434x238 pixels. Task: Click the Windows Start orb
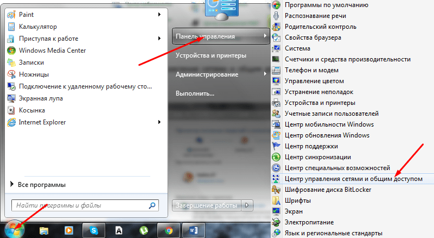(x=15, y=229)
